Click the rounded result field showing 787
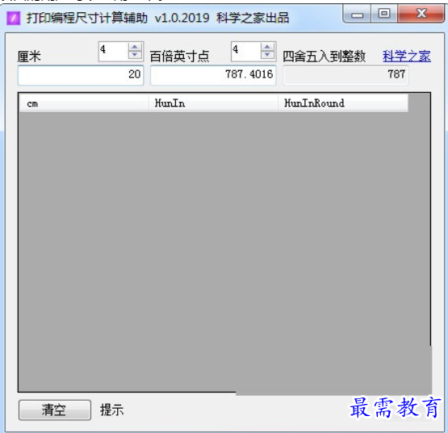The width and height of the screenshot is (448, 433). 345,75
